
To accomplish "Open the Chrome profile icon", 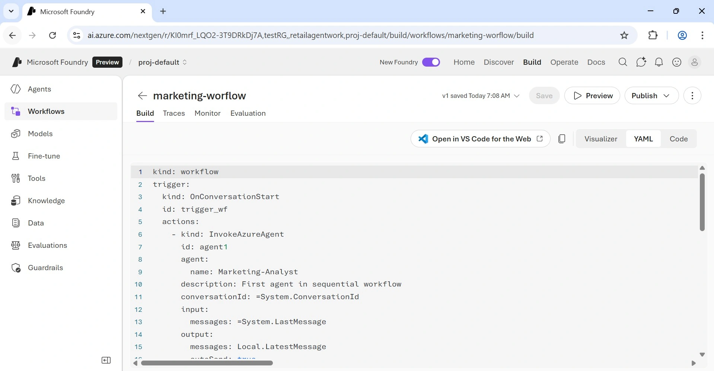I will (682, 35).
